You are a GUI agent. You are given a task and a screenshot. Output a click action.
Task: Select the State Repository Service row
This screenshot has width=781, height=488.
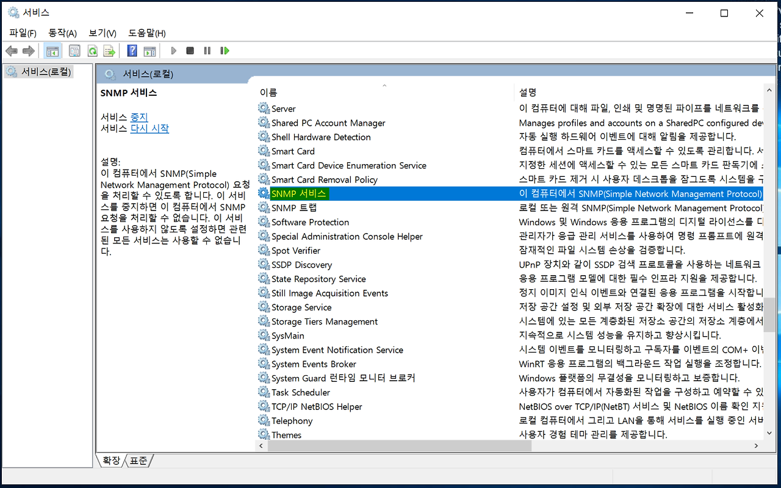pos(319,279)
